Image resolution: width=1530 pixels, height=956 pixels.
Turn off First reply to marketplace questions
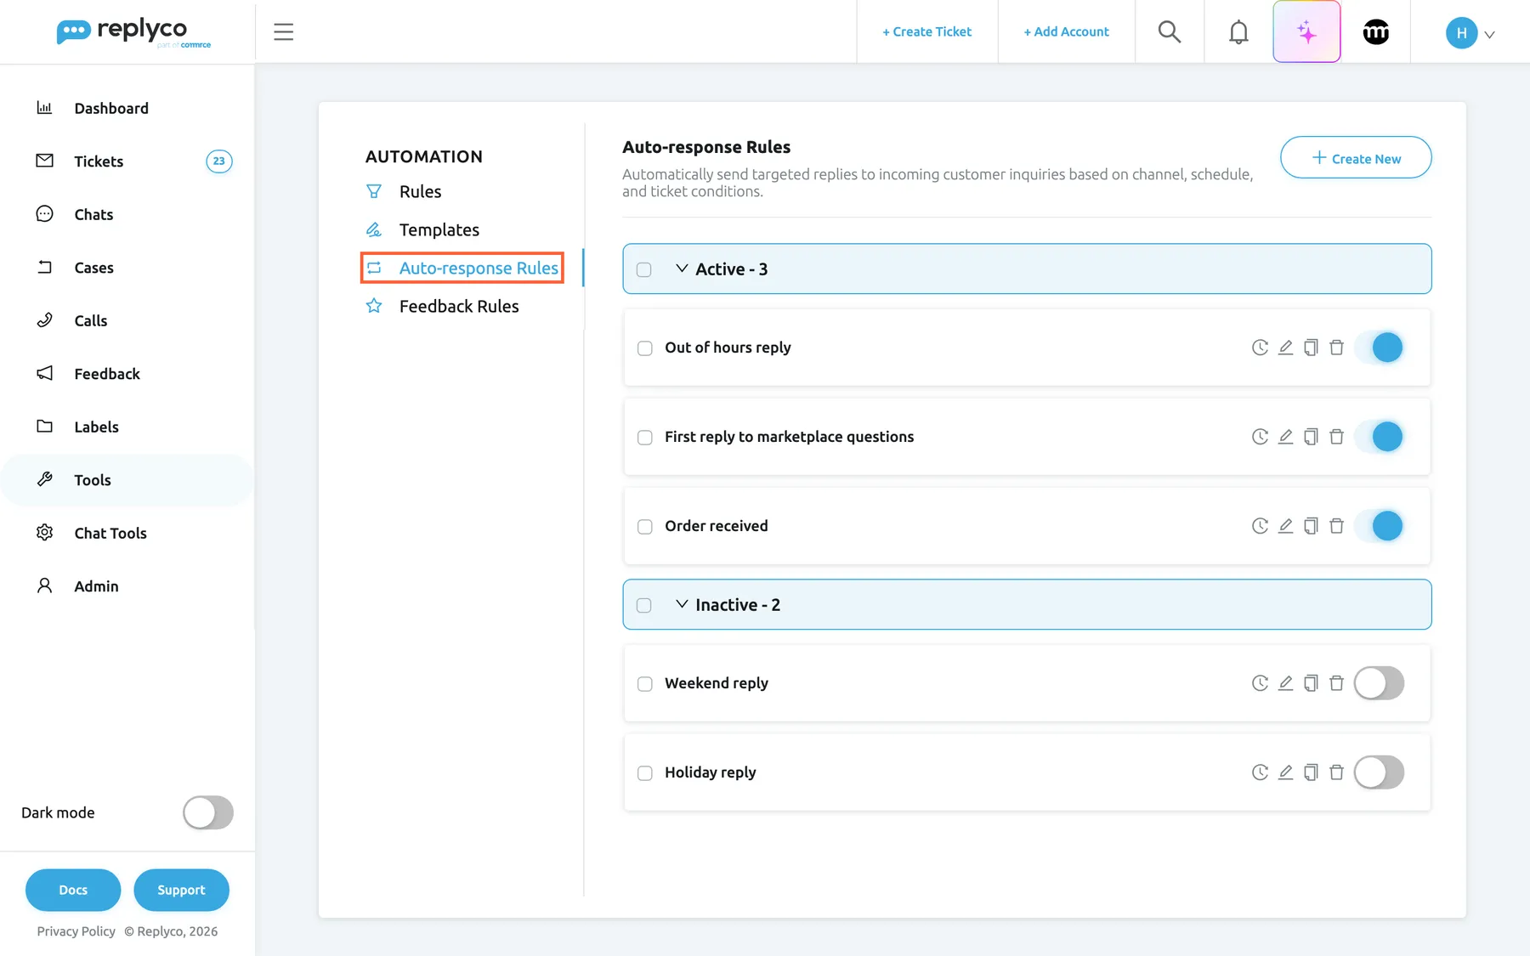1379,437
